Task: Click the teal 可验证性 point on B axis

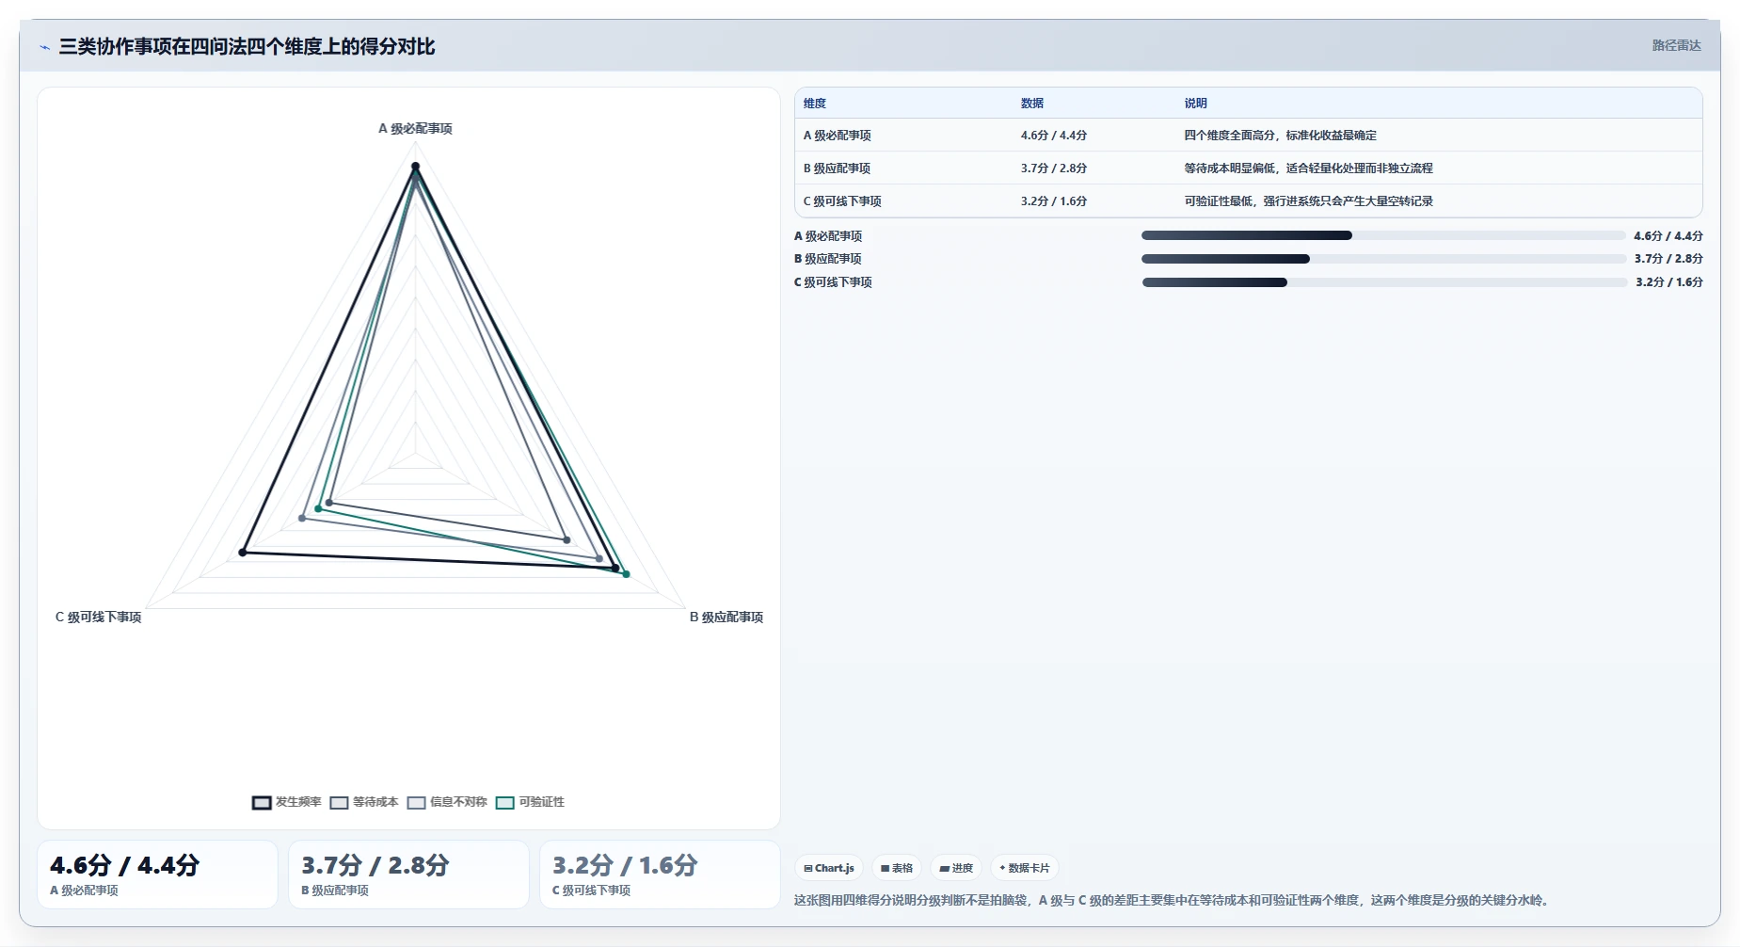Action: click(626, 574)
